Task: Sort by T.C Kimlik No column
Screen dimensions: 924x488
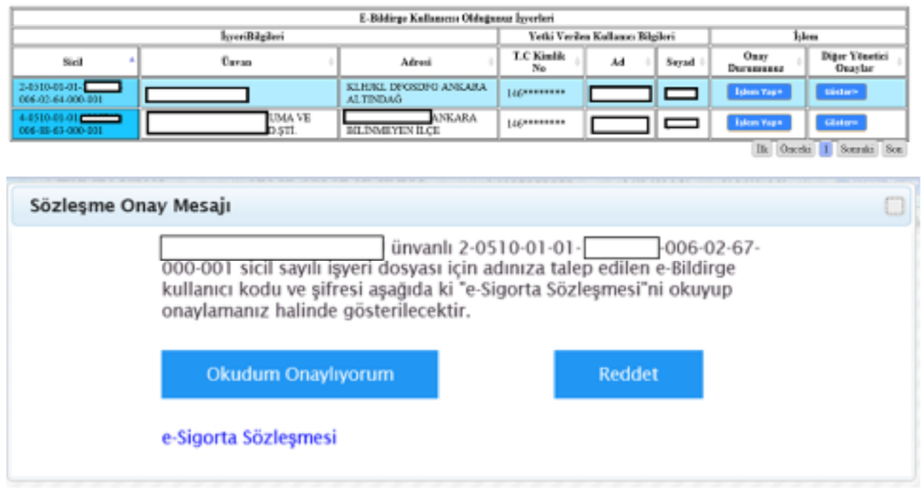Action: tap(542, 62)
